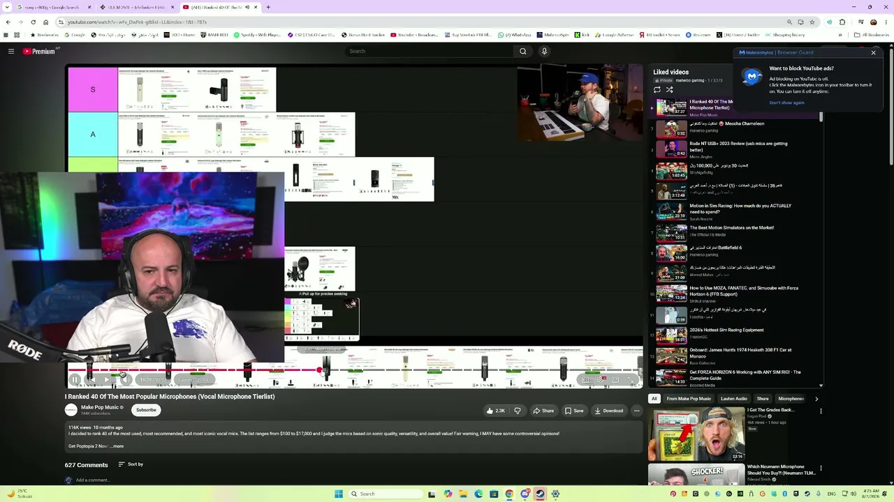The width and height of the screenshot is (894, 502).
Task: Save the video to a playlist
Action: coord(574,411)
